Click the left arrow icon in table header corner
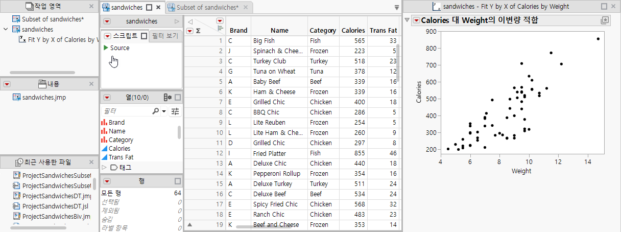 click(190, 22)
